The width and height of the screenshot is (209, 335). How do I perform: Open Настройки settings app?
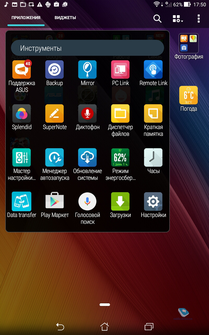(x=153, y=202)
